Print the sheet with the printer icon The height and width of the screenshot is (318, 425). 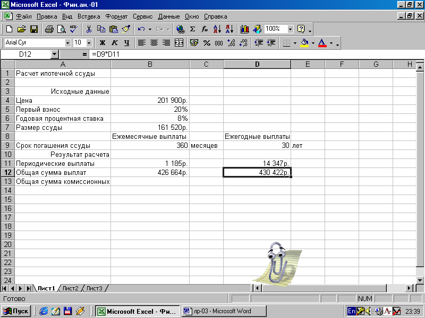tap(49, 29)
